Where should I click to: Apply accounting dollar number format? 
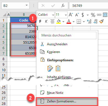click(x=83, y=15)
